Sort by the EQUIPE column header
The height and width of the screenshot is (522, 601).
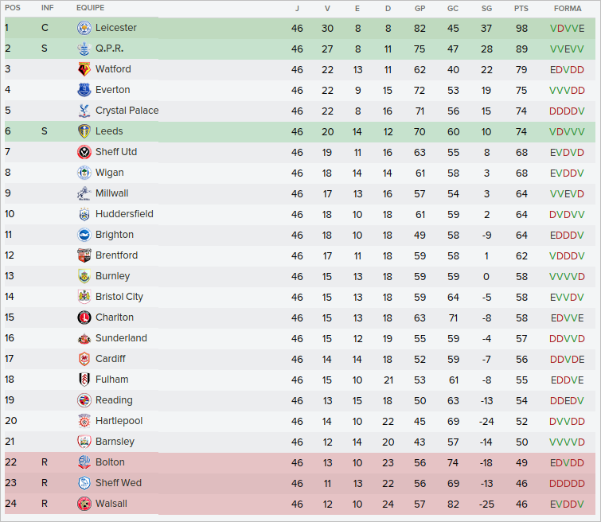(x=90, y=8)
